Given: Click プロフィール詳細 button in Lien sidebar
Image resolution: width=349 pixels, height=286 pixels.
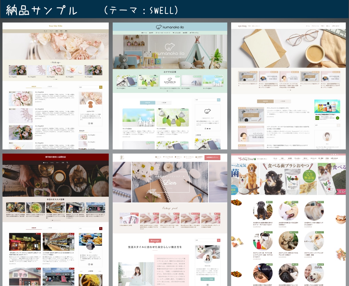Looking at the screenshot, I should 207,279.
